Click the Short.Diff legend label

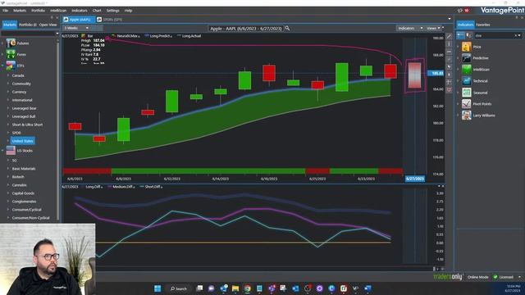[x=153, y=187]
